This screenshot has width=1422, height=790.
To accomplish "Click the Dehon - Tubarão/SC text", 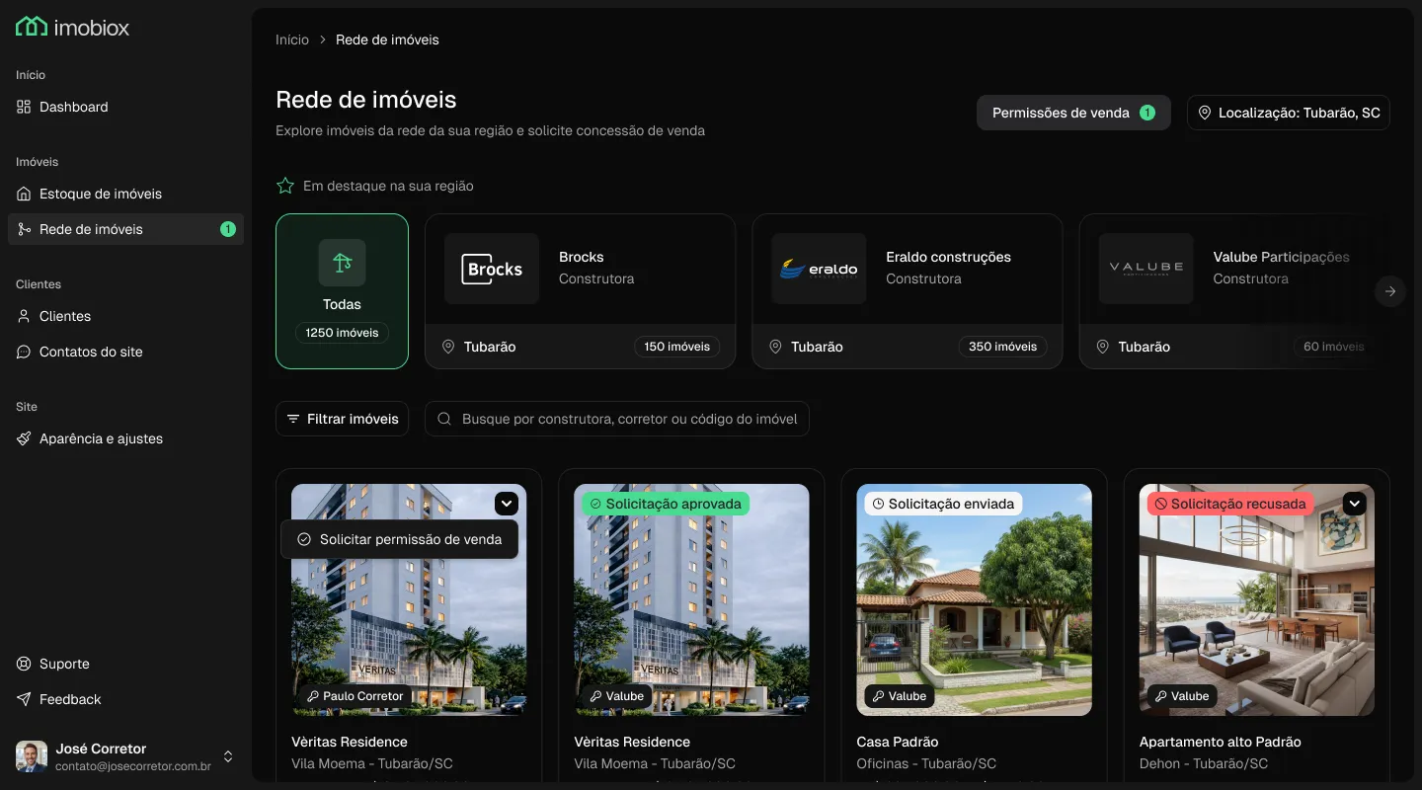I will click(x=1204, y=763).
